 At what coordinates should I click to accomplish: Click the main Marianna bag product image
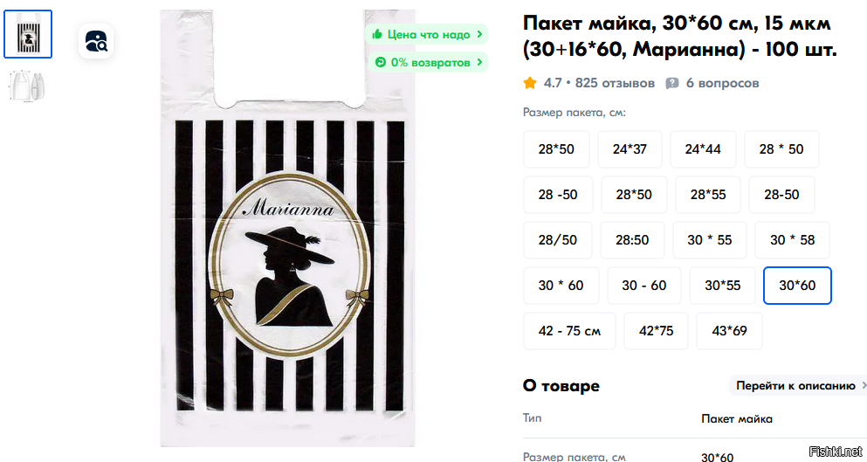coord(287,228)
